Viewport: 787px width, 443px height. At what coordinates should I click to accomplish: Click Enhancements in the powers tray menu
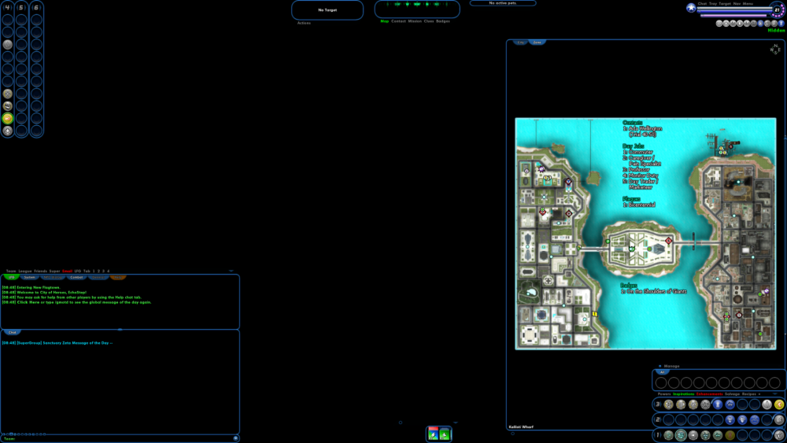[709, 393]
